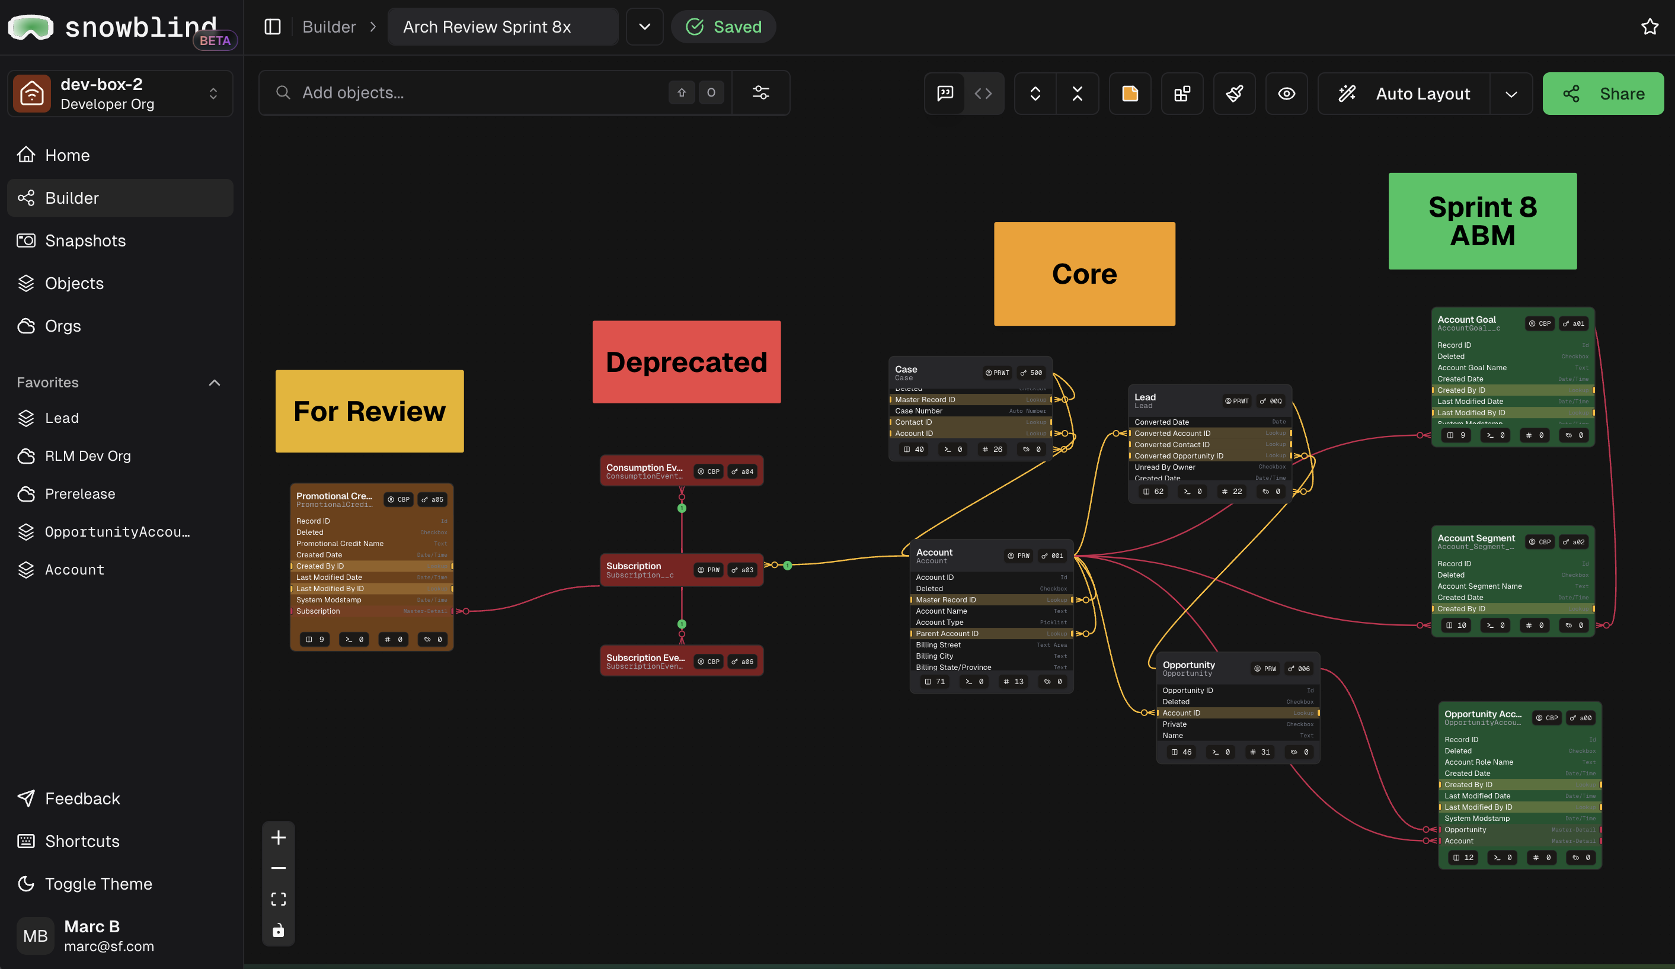Collapse all object nodes
This screenshot has width=1675, height=969.
[x=1078, y=94]
